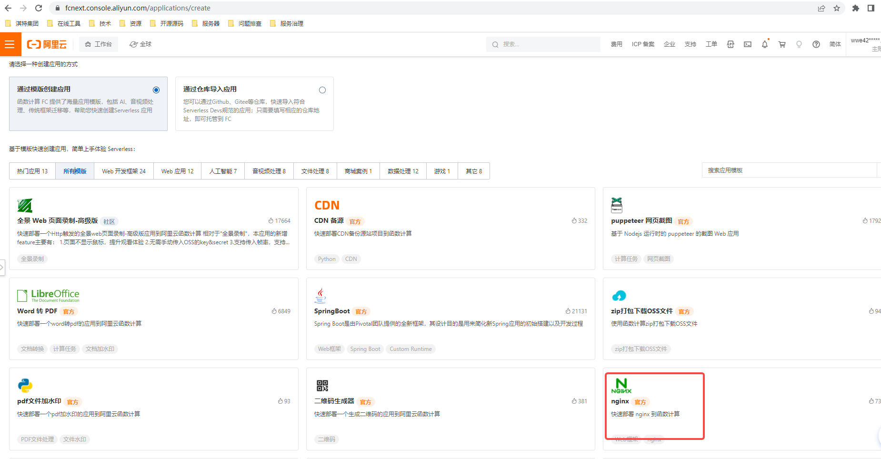Click the CDN 备源 template logo
Viewport: 881px width, 459px height.
[x=327, y=205]
